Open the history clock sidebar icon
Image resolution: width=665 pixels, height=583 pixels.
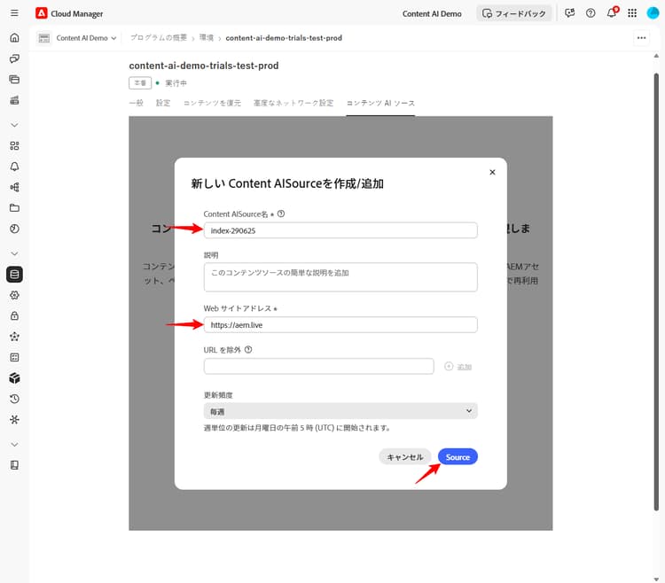(x=14, y=399)
